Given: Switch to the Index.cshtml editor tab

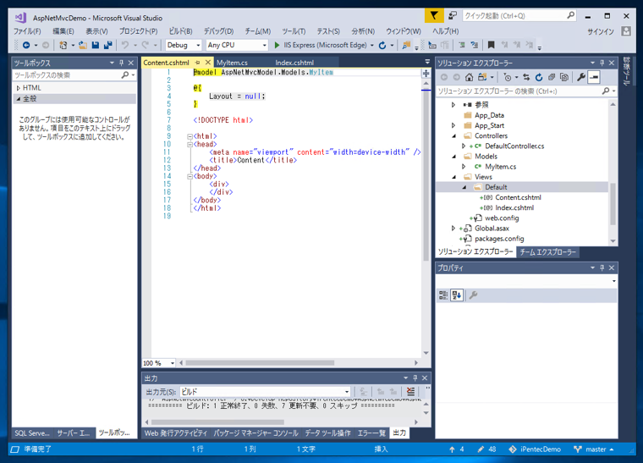Looking at the screenshot, I should coord(294,63).
